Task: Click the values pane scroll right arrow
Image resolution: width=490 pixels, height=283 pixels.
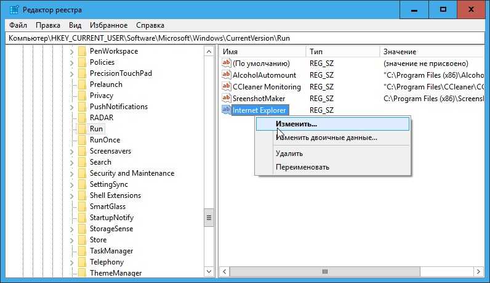Action: [478, 271]
